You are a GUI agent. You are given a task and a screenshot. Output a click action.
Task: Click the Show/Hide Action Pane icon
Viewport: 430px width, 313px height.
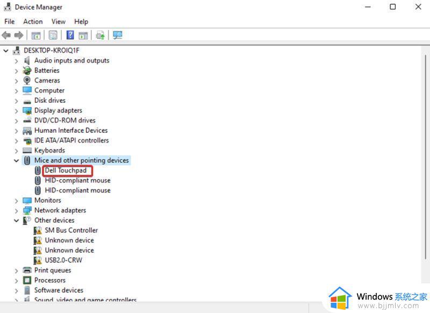pos(83,35)
